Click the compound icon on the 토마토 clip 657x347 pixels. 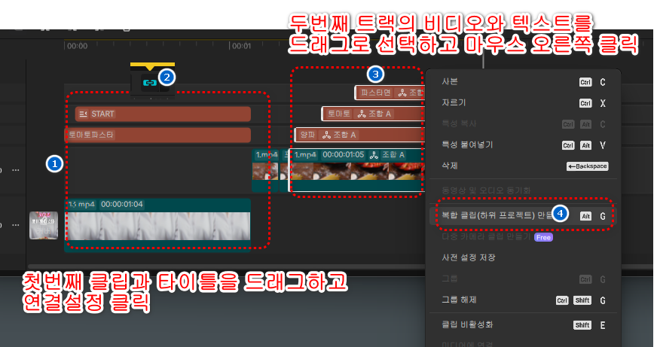362,114
